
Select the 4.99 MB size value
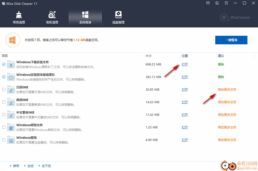(152, 140)
